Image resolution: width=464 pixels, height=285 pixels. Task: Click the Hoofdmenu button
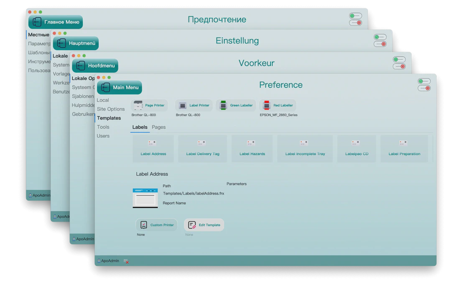(x=95, y=66)
